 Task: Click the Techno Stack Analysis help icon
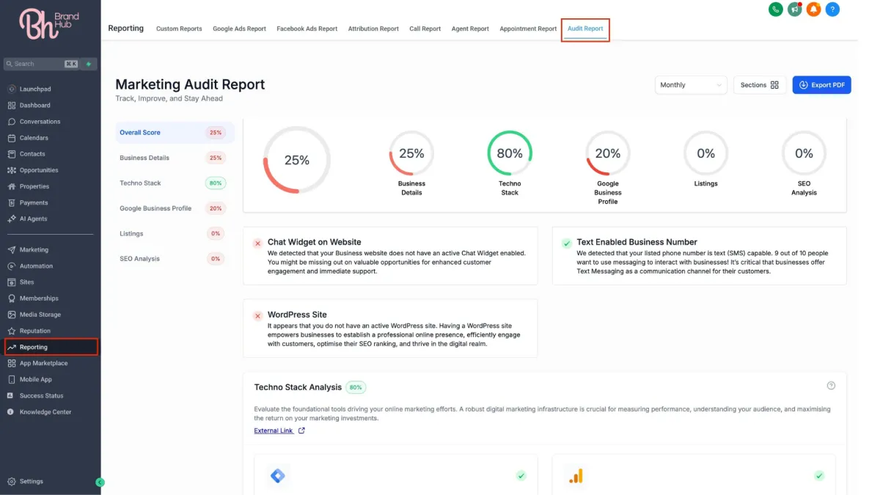831,386
